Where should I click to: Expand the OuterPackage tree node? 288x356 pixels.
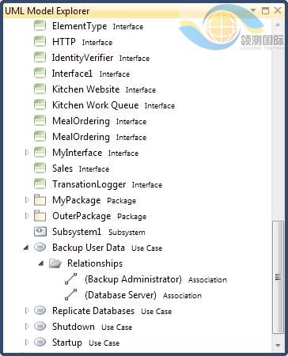tap(27, 216)
